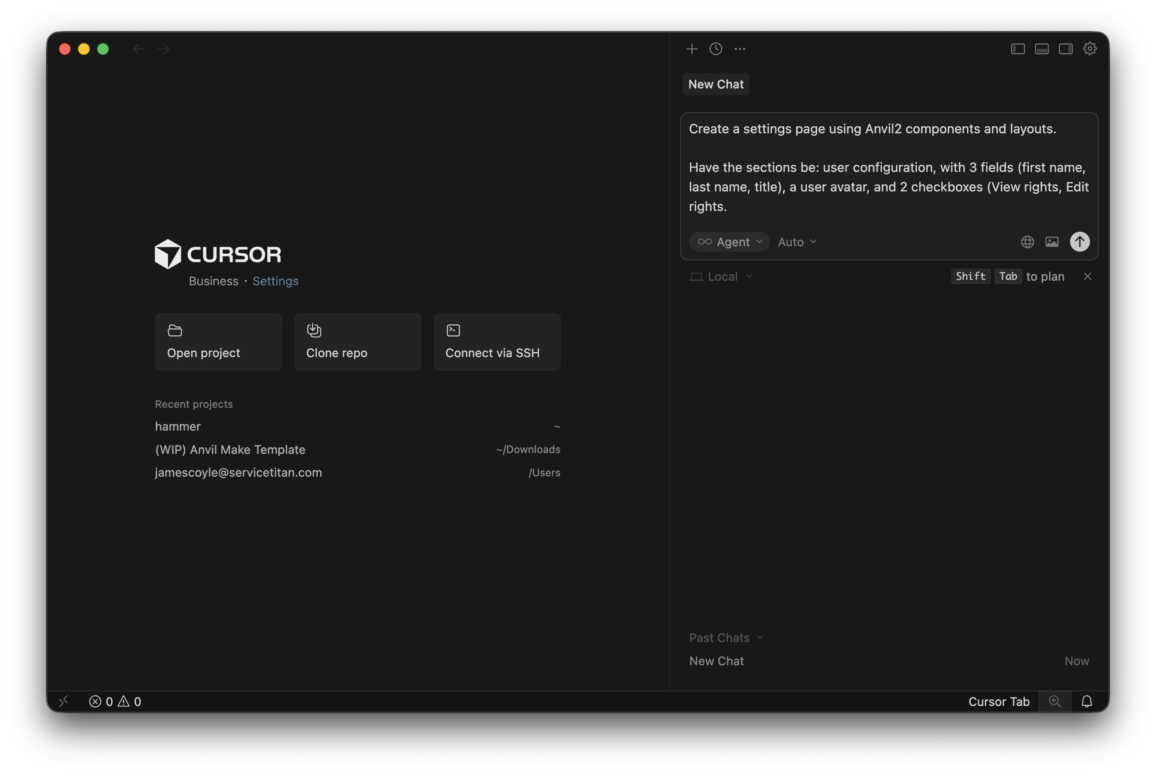Click the Clone repo card
The height and width of the screenshot is (774, 1156).
(x=358, y=342)
